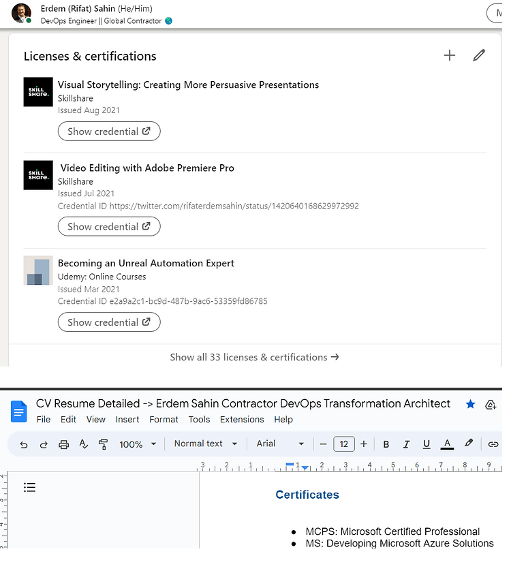Click the font size field showing 12
This screenshot has height=573, width=526.
click(x=344, y=444)
